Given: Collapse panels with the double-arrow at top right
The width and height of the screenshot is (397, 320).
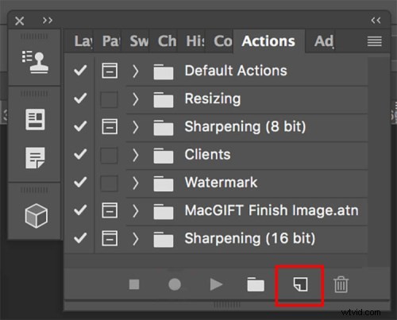Looking at the screenshot, I should tap(376, 21).
